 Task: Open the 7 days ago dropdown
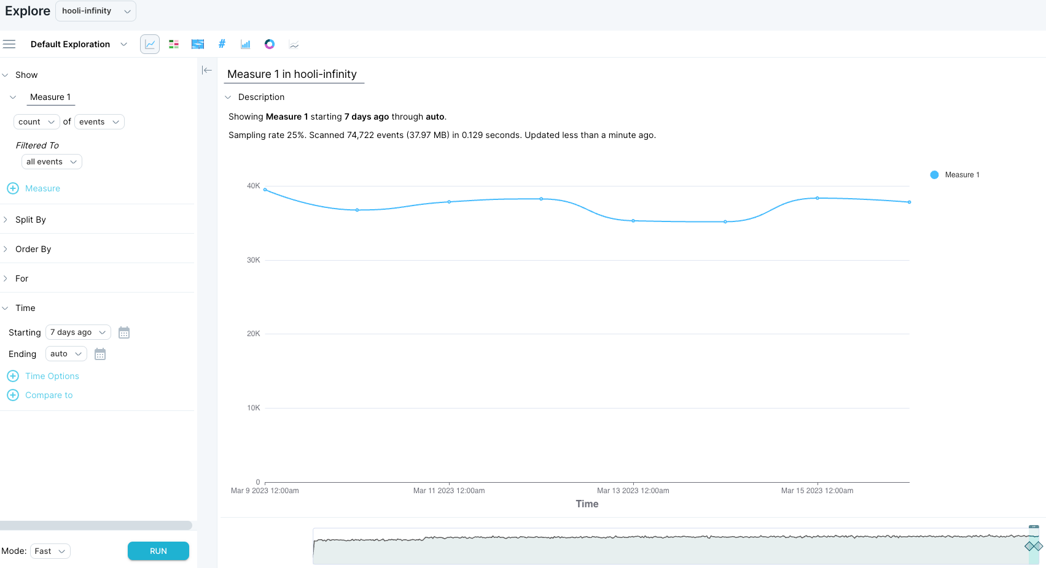click(x=78, y=332)
